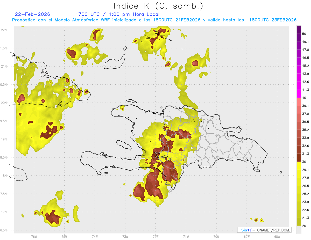Click the 18N latitude axis label
Screen dimensions: 311x240
(x=4, y=176)
